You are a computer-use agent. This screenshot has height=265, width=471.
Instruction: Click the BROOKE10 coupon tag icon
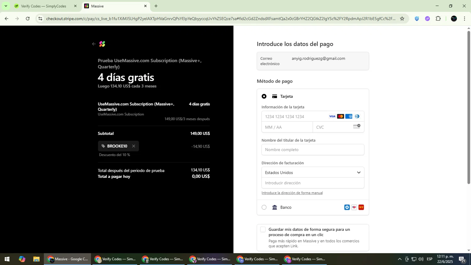coord(103,146)
